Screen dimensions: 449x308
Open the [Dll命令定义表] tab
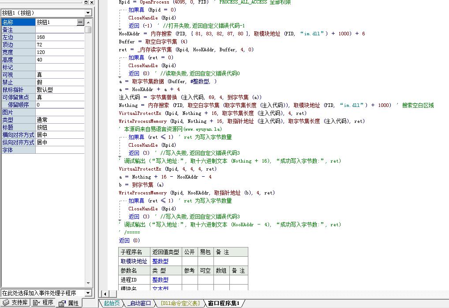click(x=180, y=303)
